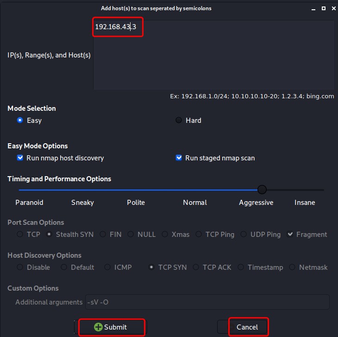The image size is (338, 337).
Task: Click the Paranoid timing label
Action: coord(29,203)
